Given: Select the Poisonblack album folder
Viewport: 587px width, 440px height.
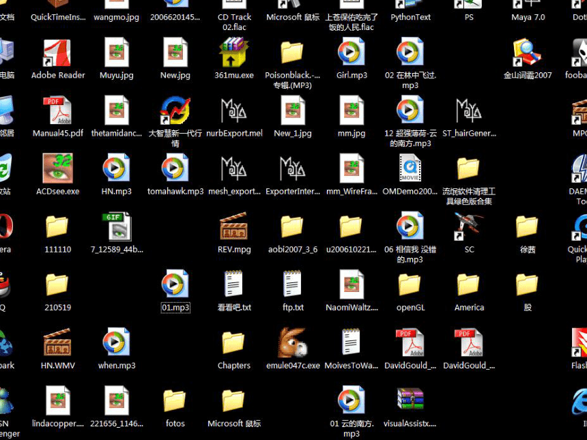Looking at the screenshot, I should [x=292, y=52].
